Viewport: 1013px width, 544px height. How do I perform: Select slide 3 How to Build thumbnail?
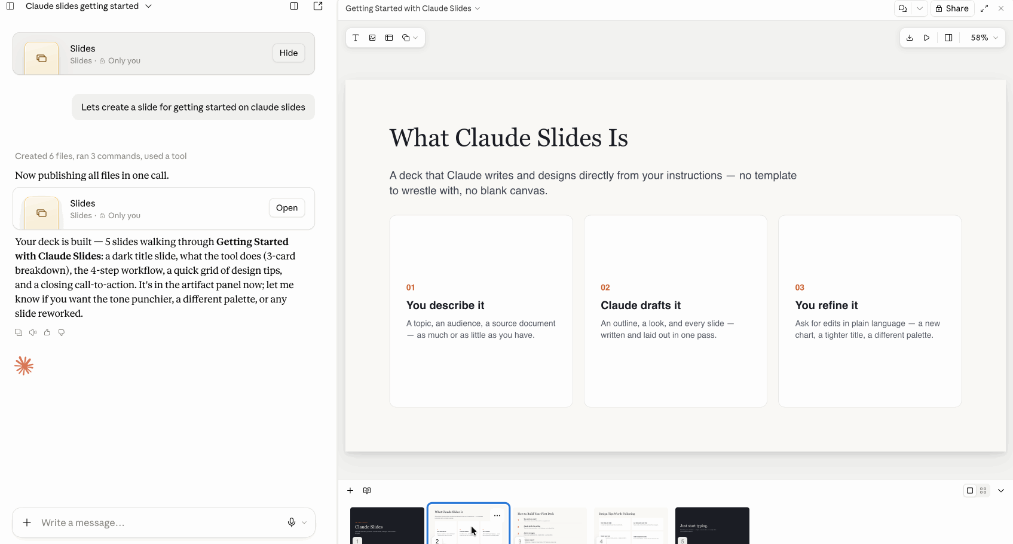[550, 525]
